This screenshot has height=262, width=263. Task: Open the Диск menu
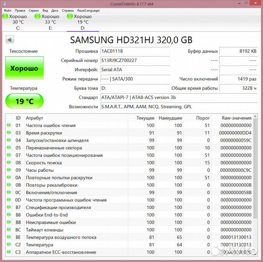(x=55, y=10)
